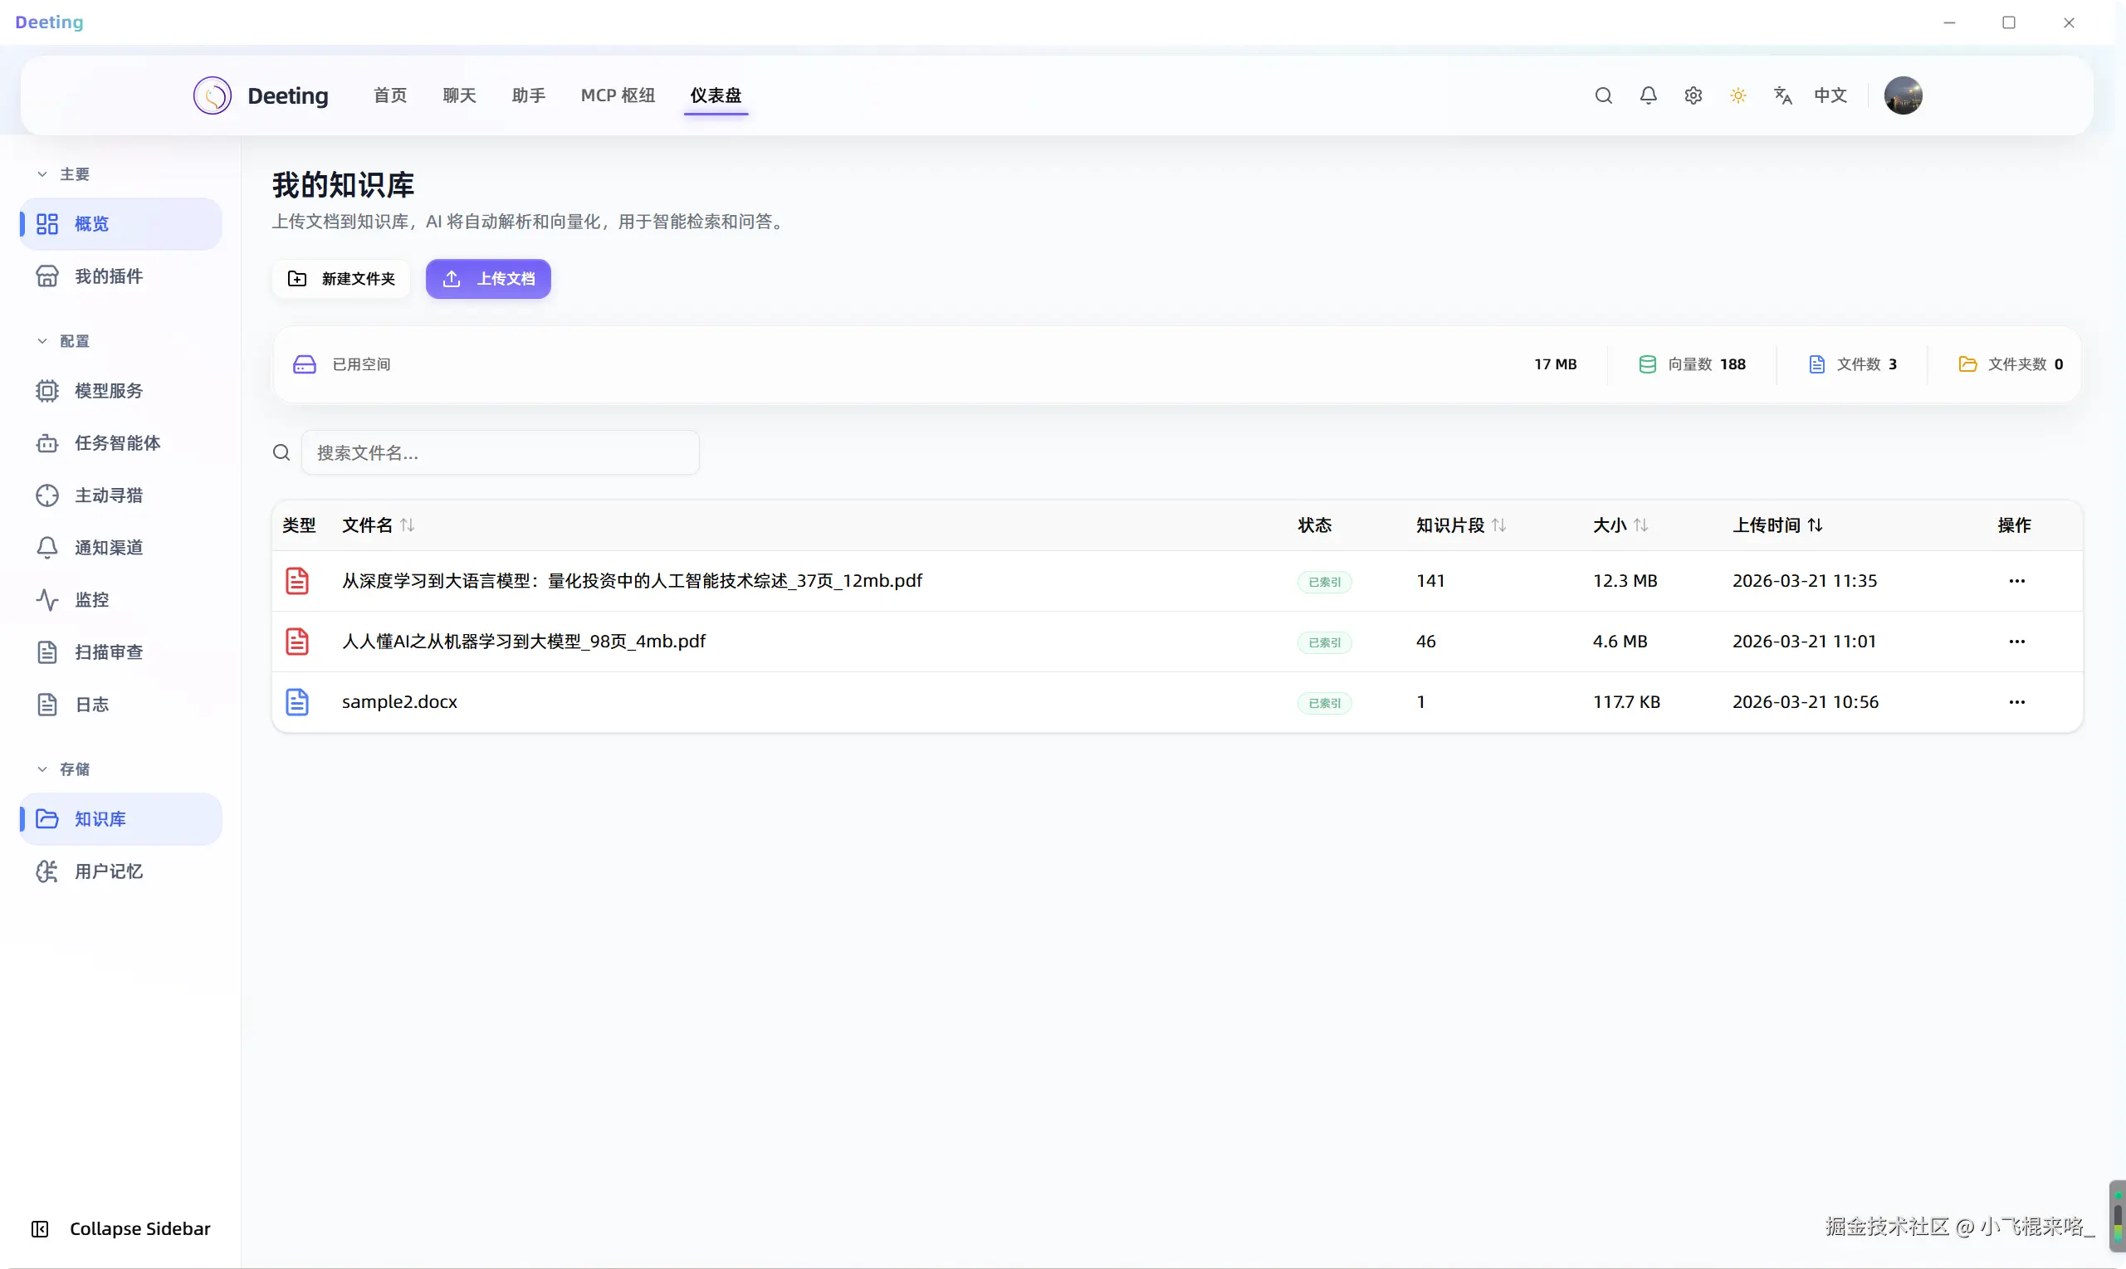Open settings gear icon in header

tap(1693, 95)
